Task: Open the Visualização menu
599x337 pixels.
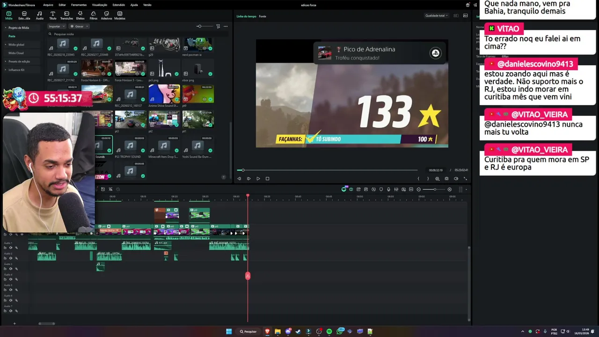Action: click(x=100, y=5)
